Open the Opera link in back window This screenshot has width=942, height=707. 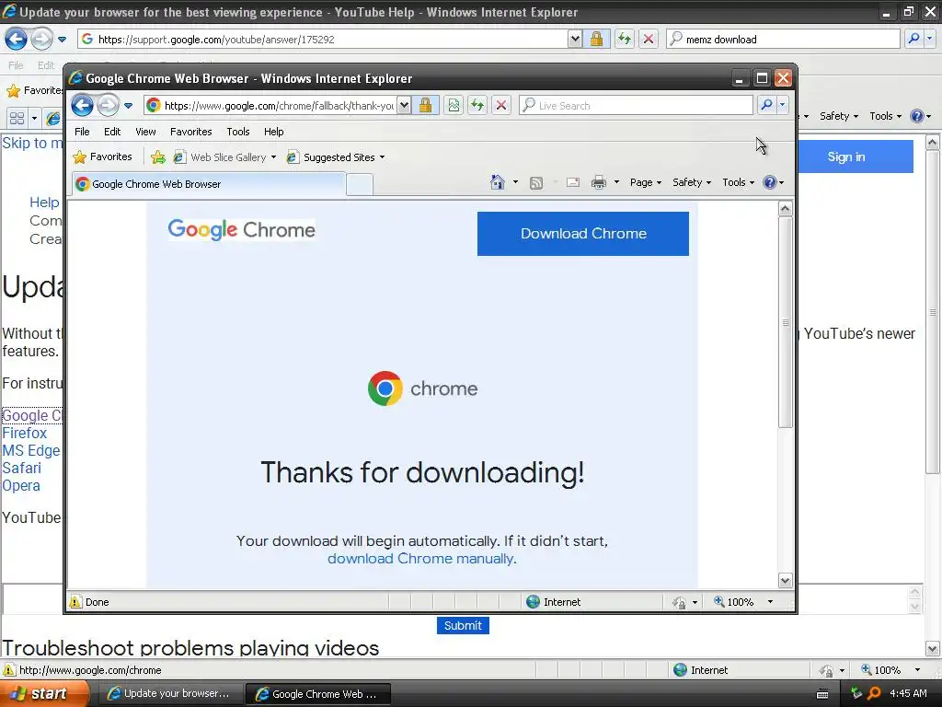click(21, 485)
